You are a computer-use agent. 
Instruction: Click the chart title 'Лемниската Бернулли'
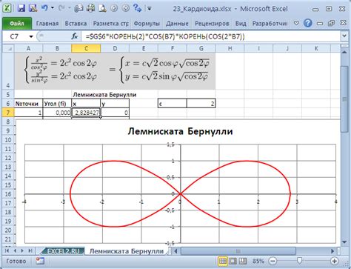[x=180, y=131]
